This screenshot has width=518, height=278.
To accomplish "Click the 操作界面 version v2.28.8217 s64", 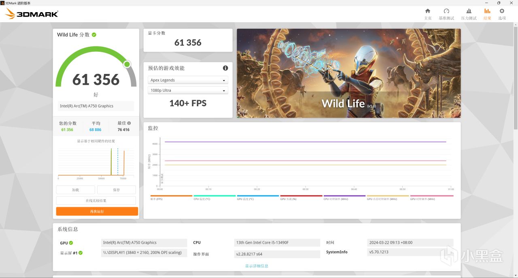I will tap(277, 254).
